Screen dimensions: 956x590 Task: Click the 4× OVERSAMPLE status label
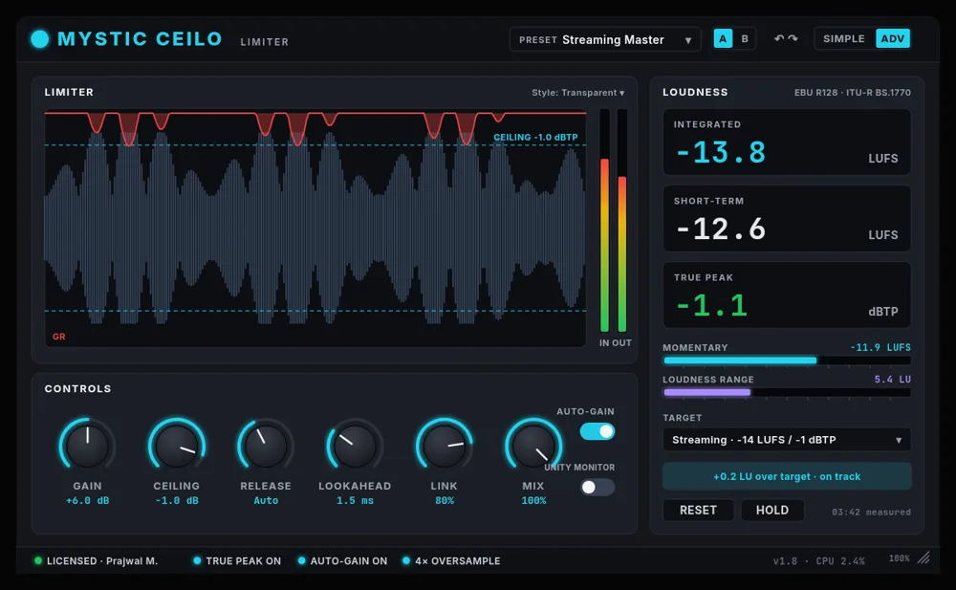click(x=457, y=560)
